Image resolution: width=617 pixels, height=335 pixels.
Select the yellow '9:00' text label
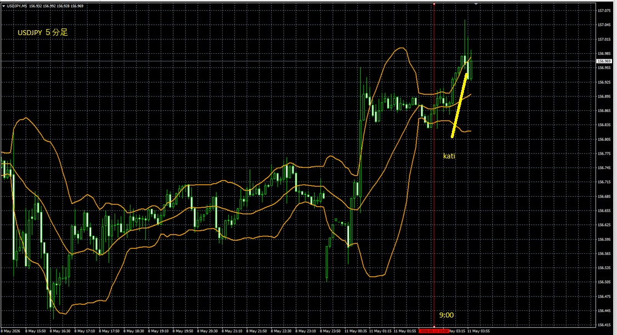[x=446, y=315]
